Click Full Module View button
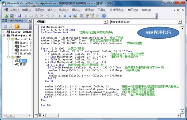The image size is (187, 120). [40, 115]
